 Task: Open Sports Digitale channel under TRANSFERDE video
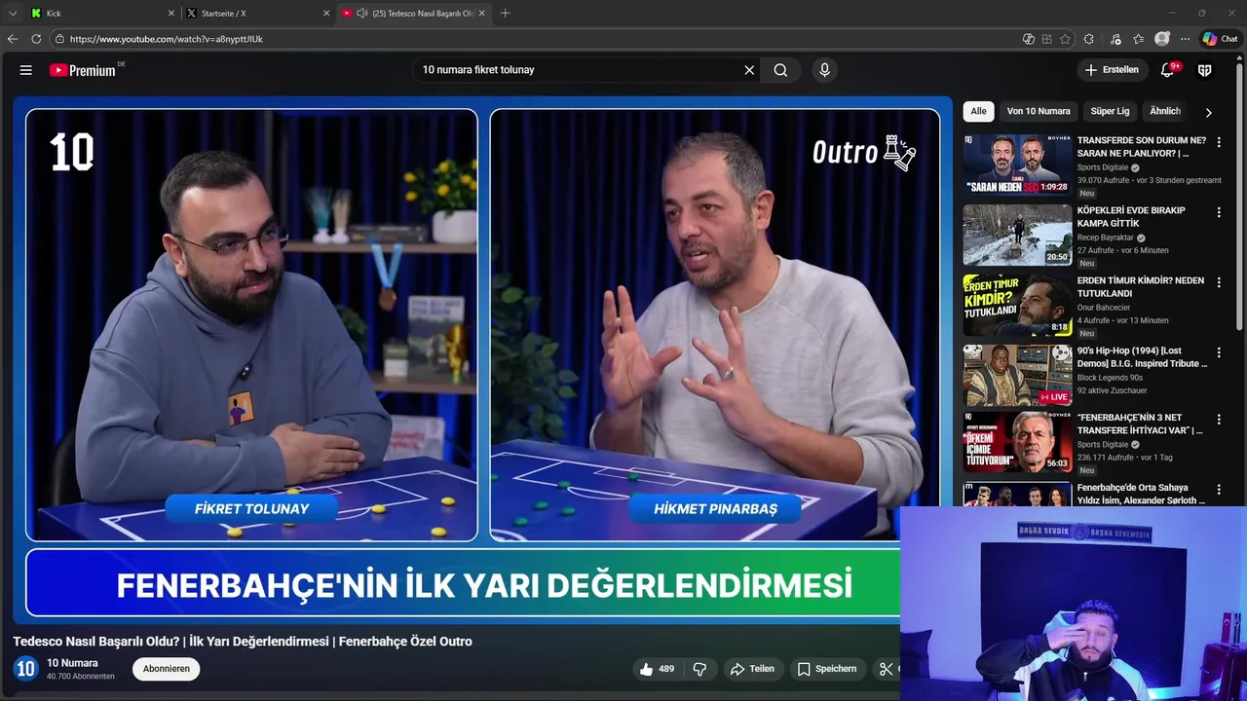click(x=1103, y=167)
